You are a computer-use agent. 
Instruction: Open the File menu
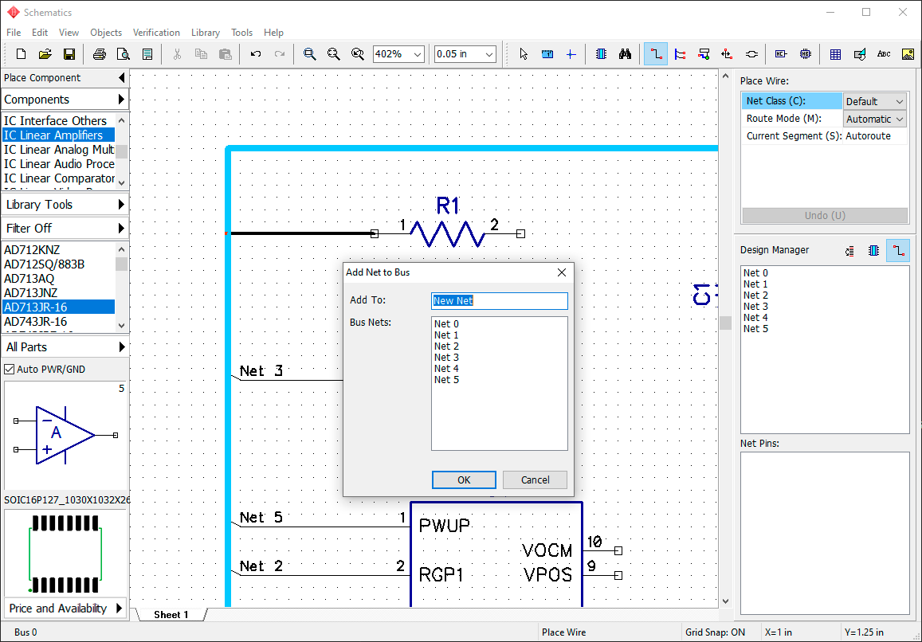click(14, 33)
